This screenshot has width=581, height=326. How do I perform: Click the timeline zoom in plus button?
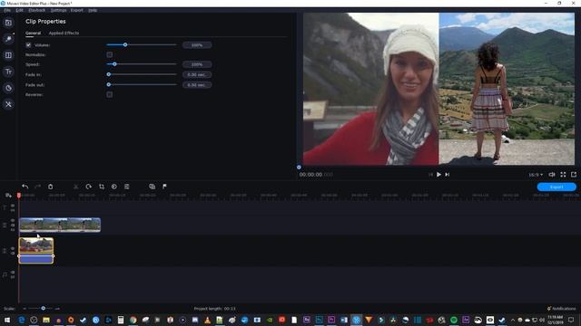point(57,308)
